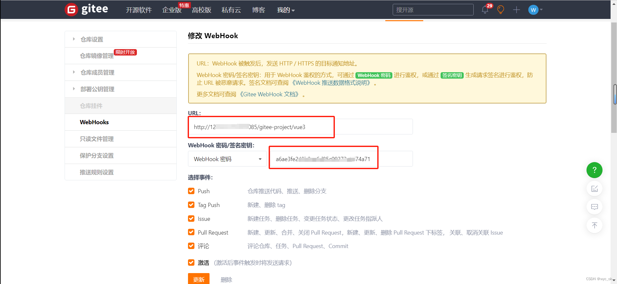
Task: Open 企业版 in top navigation
Action: point(172,10)
